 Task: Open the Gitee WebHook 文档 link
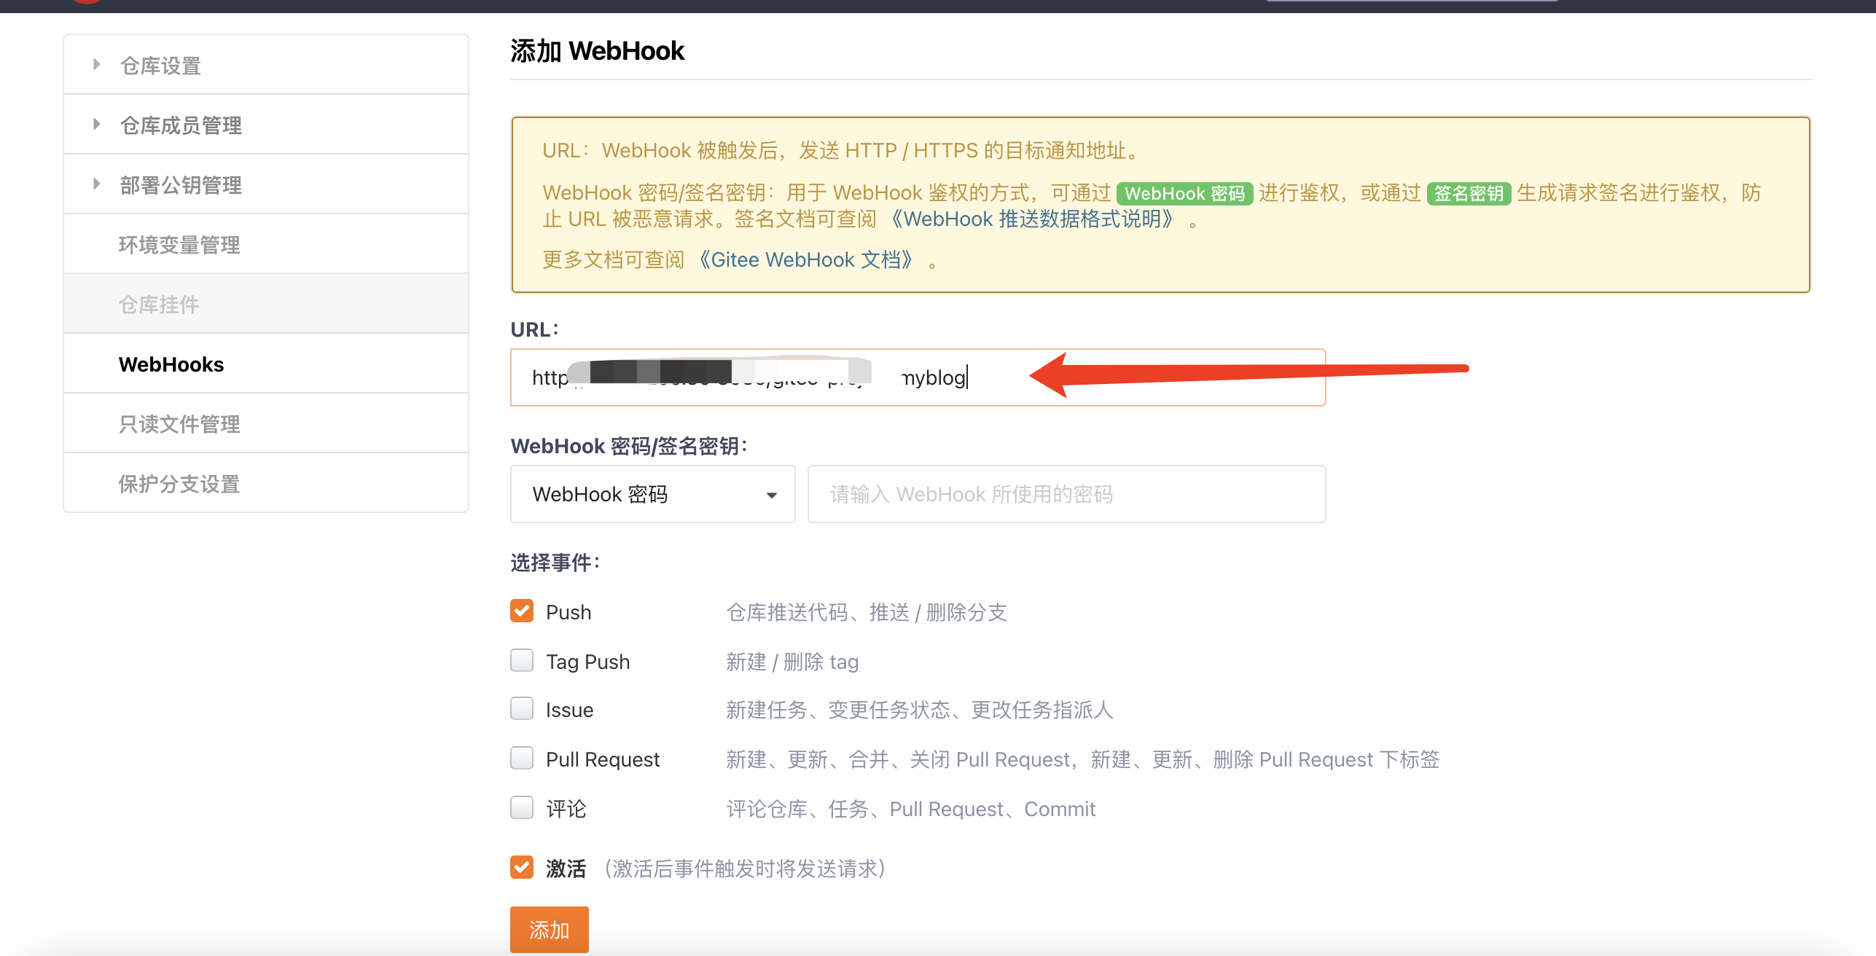pyautogui.click(x=805, y=260)
